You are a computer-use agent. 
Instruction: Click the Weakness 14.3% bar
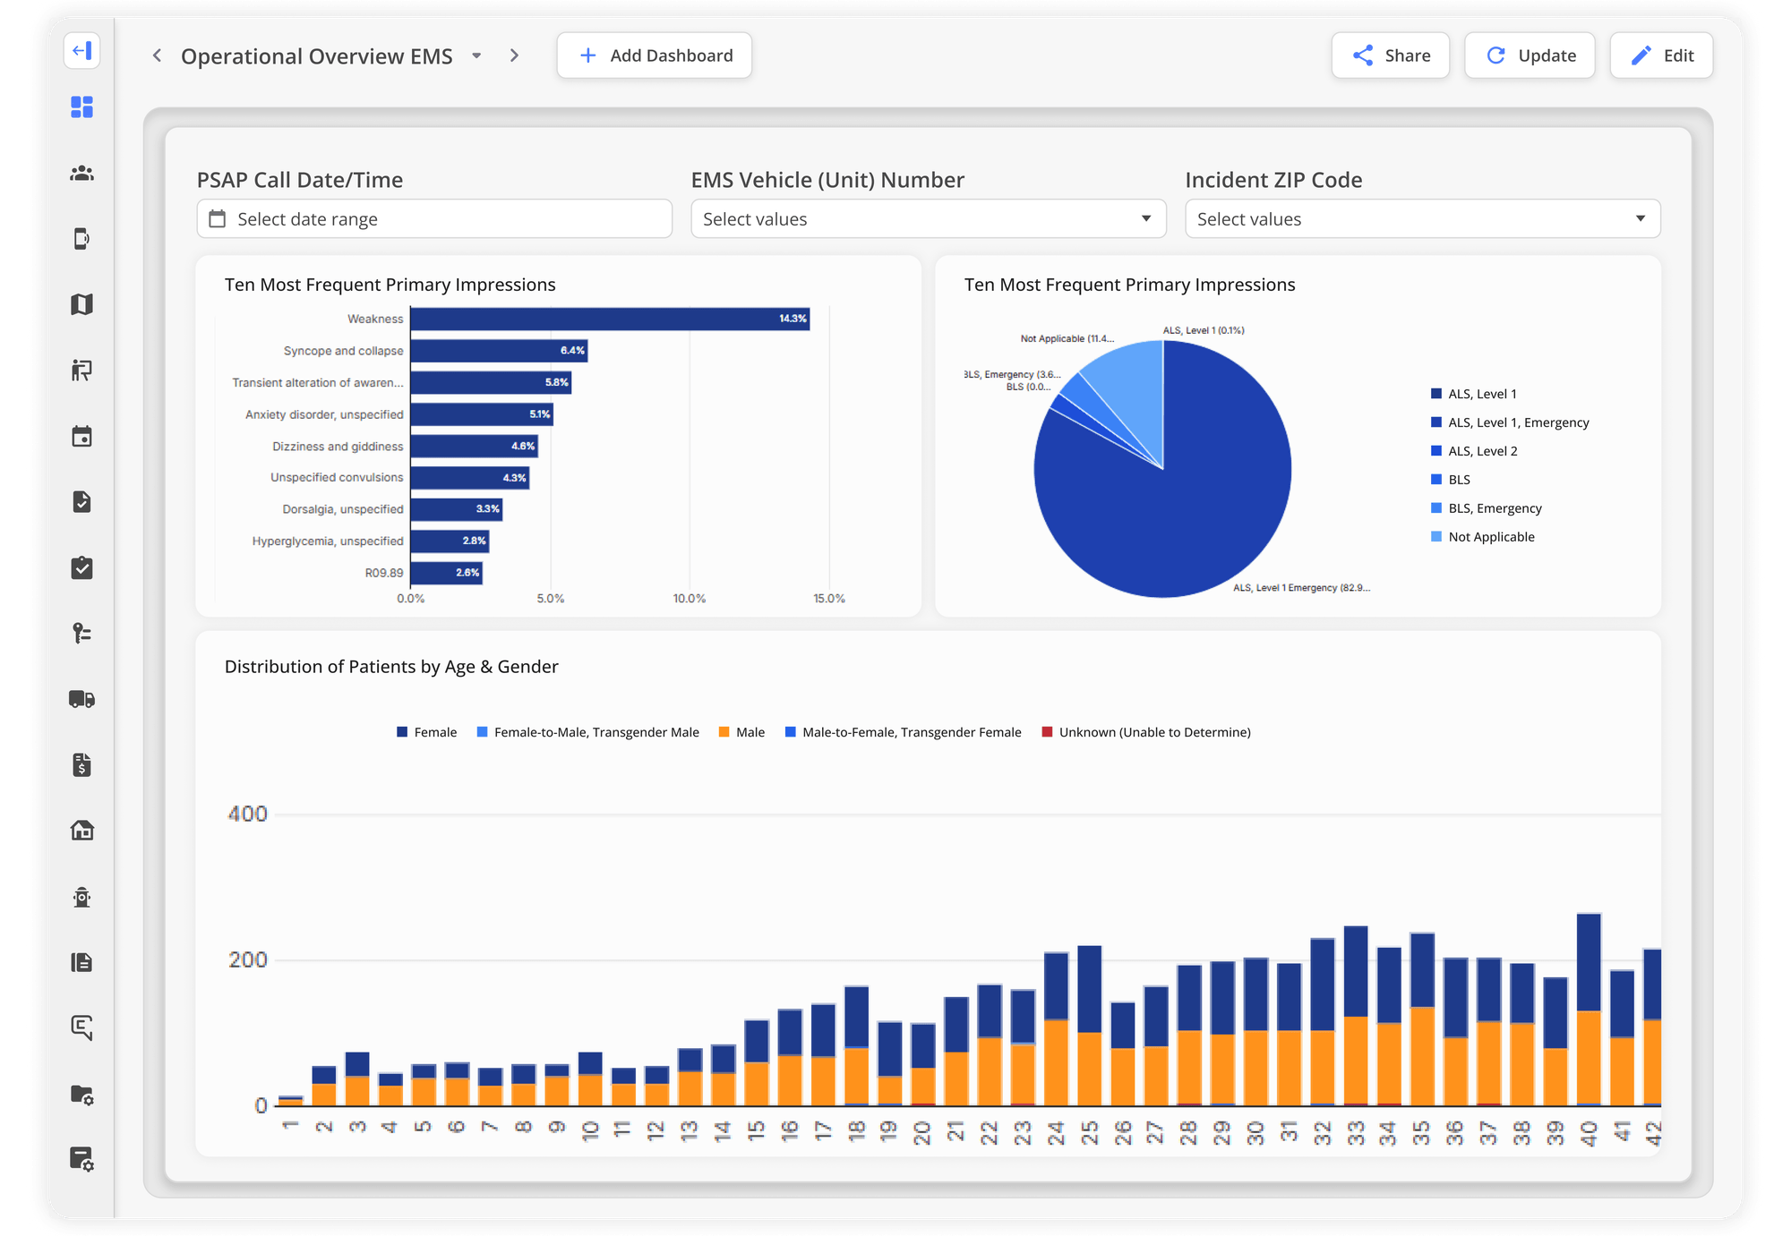(610, 319)
